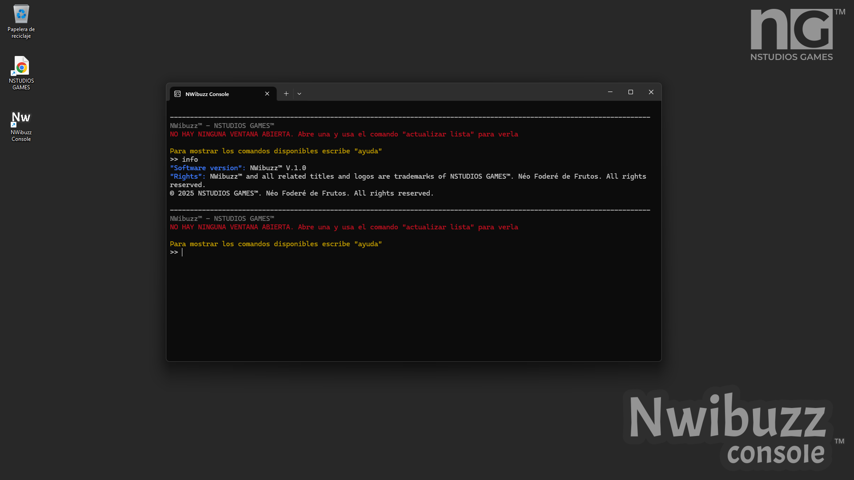Close the NWibuzz Console tab
This screenshot has width=854, height=480.
[x=267, y=94]
